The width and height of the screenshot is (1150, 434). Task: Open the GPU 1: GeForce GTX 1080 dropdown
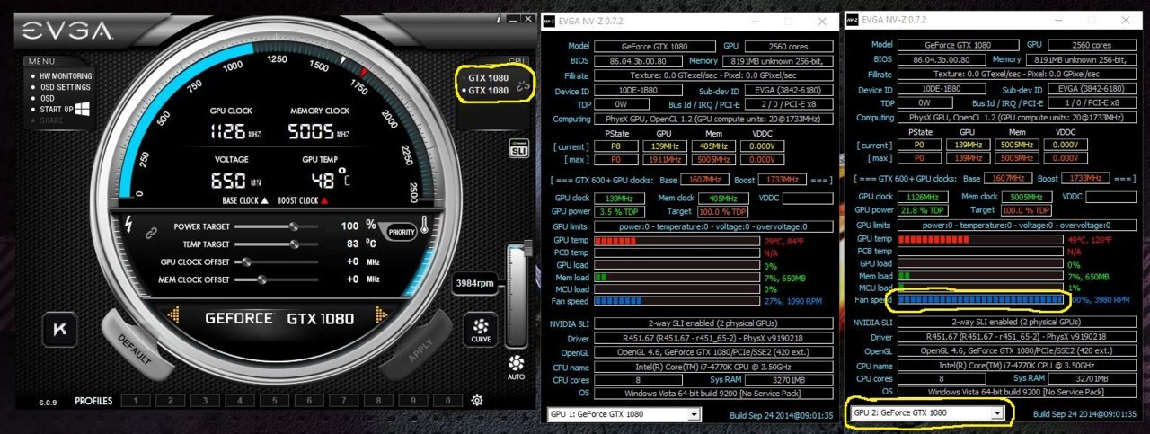(x=624, y=414)
